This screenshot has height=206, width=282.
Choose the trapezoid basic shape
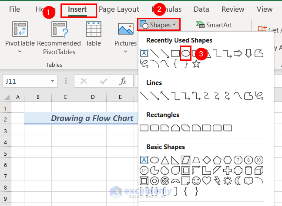tap(196, 160)
